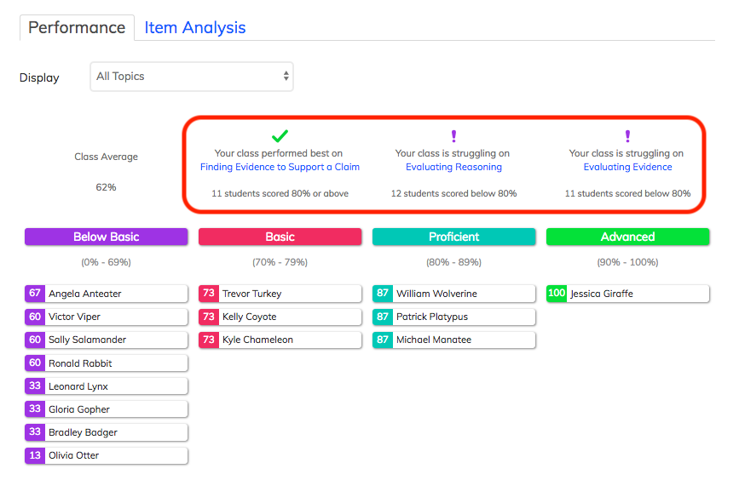Click William Wolverine's teal 87 score badge
The height and width of the screenshot is (480, 739).
point(383,293)
